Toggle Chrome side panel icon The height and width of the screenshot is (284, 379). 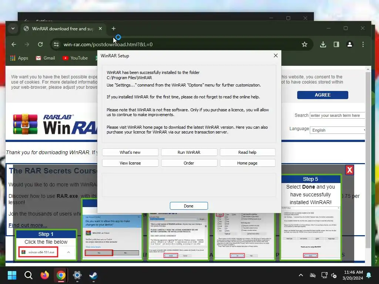(x=336, y=44)
